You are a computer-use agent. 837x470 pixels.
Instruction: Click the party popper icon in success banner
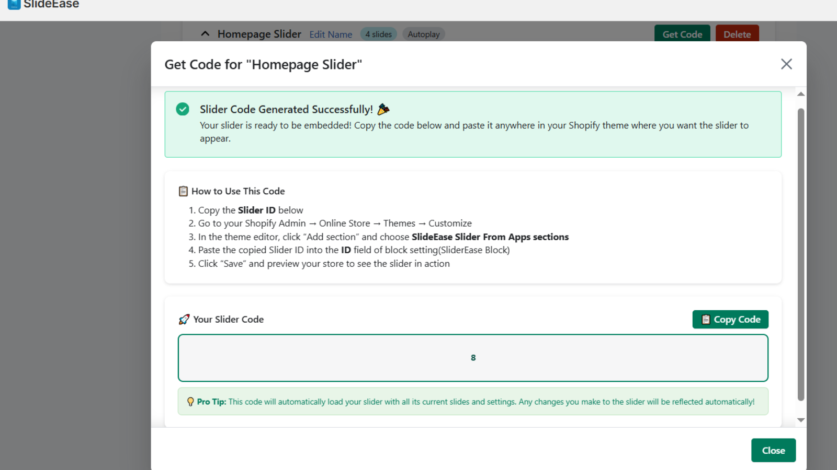383,109
